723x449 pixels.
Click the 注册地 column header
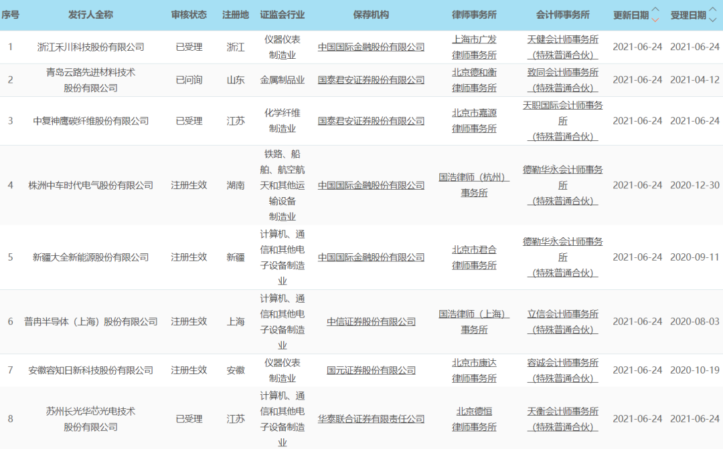236,15
